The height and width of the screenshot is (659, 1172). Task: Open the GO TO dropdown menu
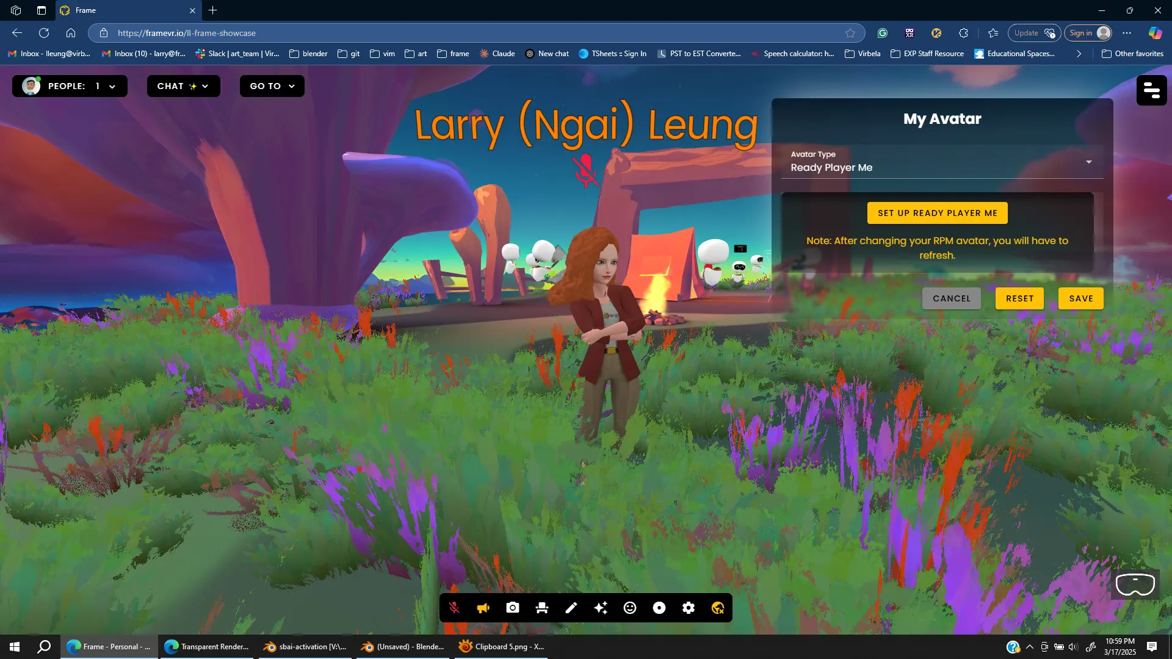[272, 86]
